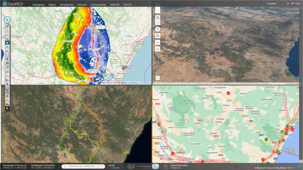This screenshot has width=303, height=170.
Task: Click the four-arrows extent tool
Action: 7,55
